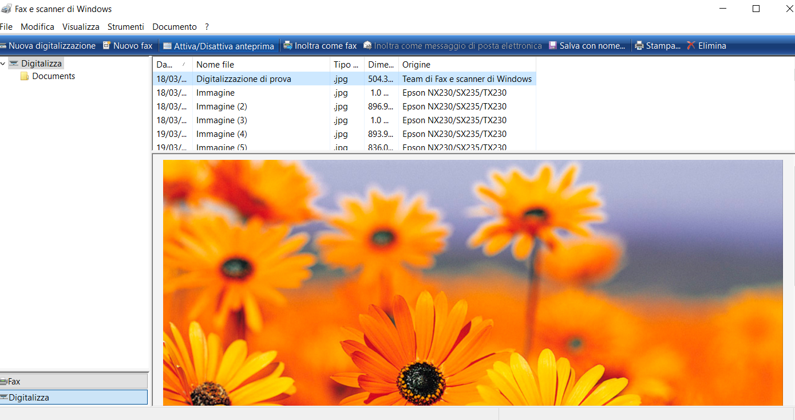Create a Nuovo fax
The height and width of the screenshot is (420, 795).
click(127, 45)
